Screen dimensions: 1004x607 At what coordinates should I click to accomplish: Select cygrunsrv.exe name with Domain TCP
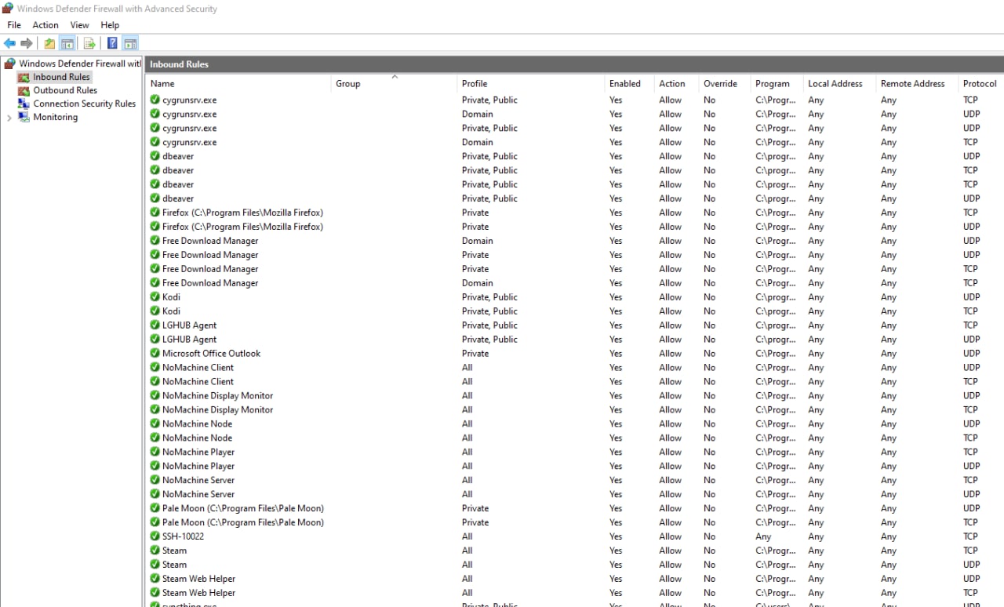tap(189, 142)
